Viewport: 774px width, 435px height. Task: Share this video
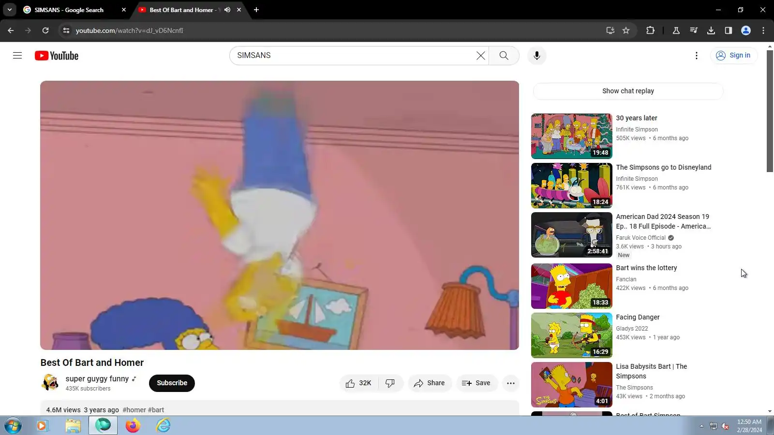point(430,383)
